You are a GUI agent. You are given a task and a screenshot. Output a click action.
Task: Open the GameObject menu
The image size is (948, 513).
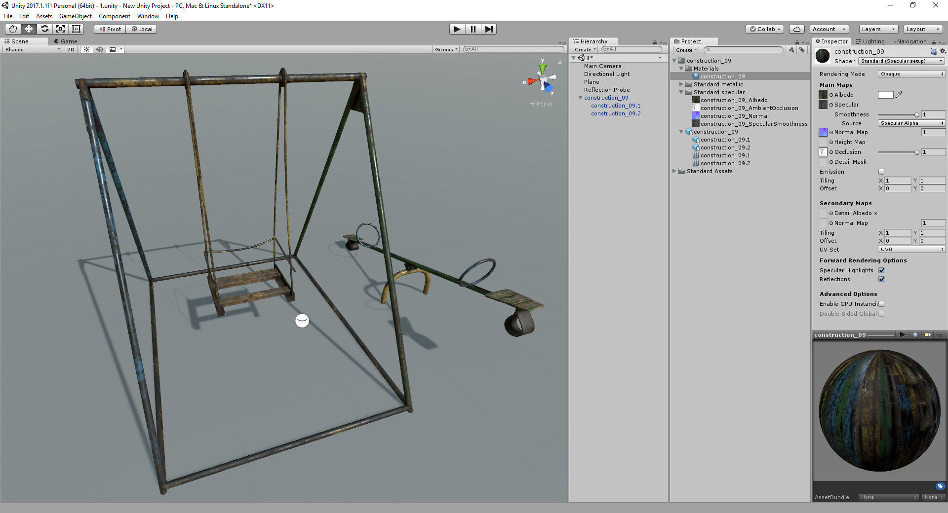coord(76,16)
